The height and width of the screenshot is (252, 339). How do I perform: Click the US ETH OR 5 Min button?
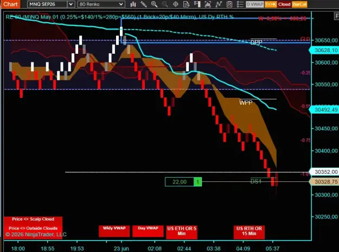coord(182,232)
